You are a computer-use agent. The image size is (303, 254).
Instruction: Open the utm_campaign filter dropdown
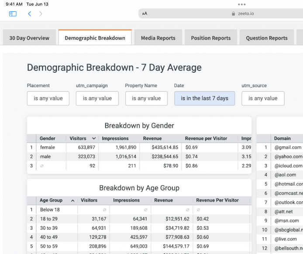pos(97,98)
